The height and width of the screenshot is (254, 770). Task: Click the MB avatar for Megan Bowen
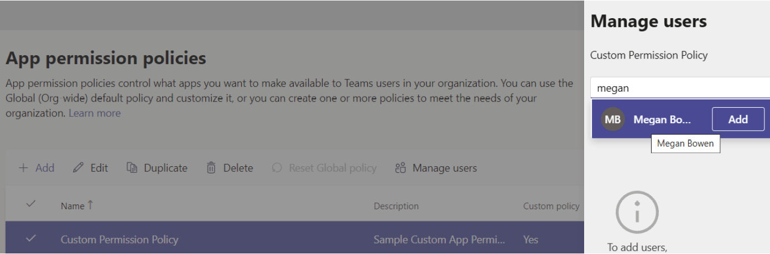pyautogui.click(x=613, y=119)
